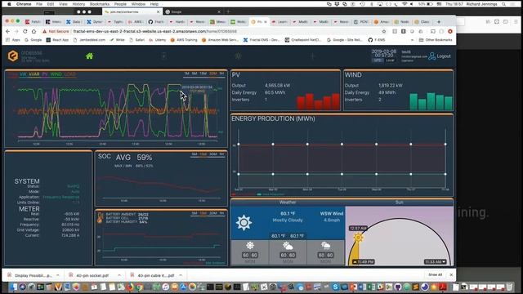
Task: Open options for 40-pin socket.pdf download
Action: 119,275
